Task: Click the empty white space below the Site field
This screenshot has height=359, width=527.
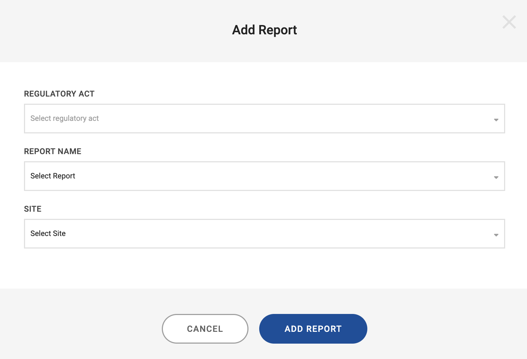Action: [x=264, y=268]
